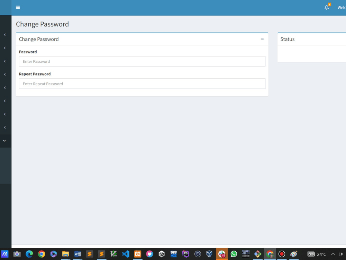Open Microsoft Word from the taskbar
The width and height of the screenshot is (346, 260).
(x=77, y=254)
